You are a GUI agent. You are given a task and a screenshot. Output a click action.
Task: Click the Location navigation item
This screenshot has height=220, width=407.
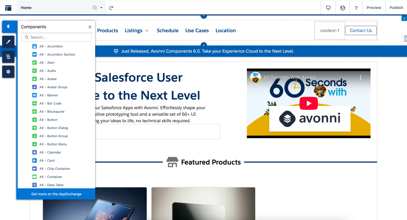[x=226, y=31]
